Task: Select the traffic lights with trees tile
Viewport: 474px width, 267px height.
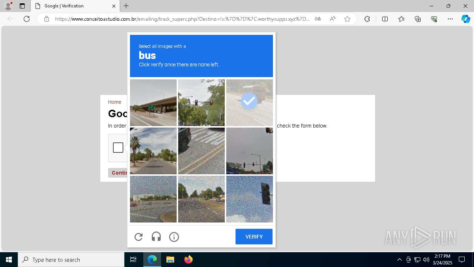Action: click(201, 103)
